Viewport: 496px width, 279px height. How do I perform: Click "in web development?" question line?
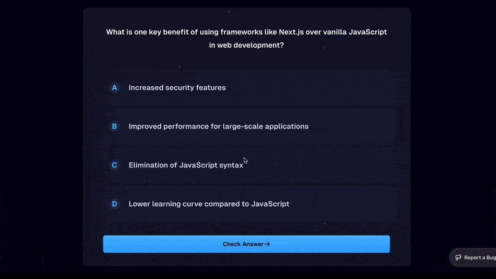[247, 45]
